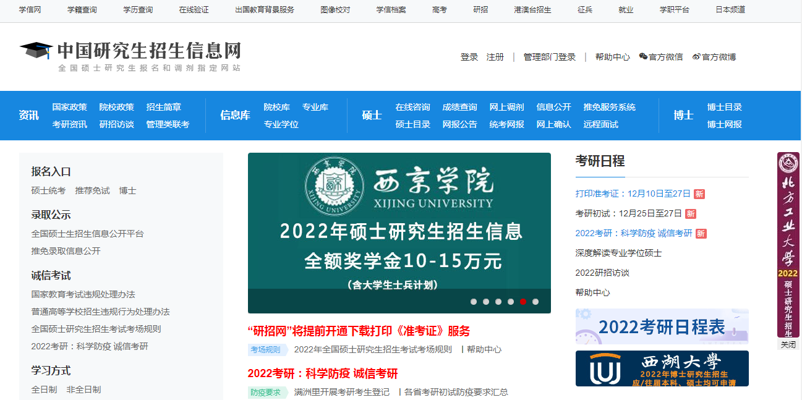The image size is (802, 400).
Task: Go to 院校政策 in blue navigation
Action: pos(117,107)
